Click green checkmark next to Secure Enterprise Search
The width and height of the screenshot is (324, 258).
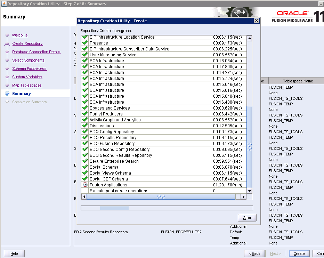tap(85, 161)
